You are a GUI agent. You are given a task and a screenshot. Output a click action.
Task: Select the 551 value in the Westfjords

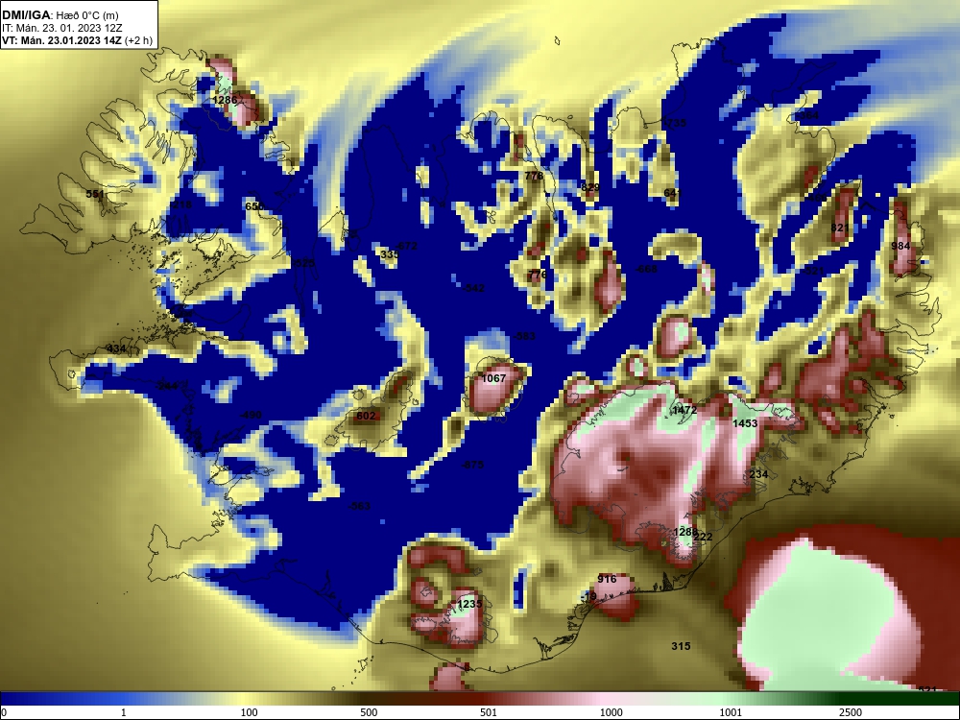95,194
